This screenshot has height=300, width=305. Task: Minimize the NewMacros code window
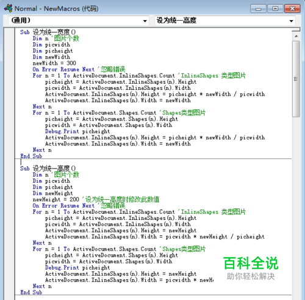click(x=258, y=9)
